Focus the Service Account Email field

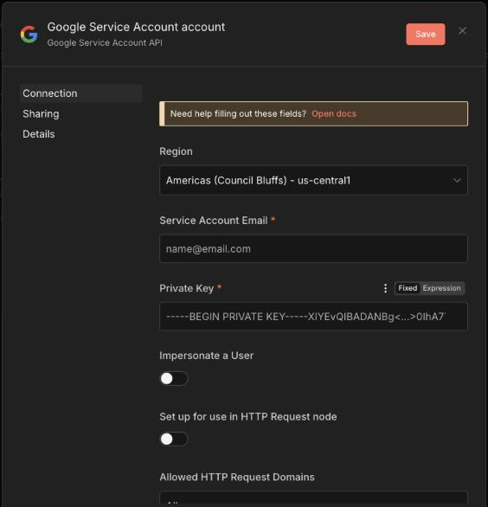313,248
